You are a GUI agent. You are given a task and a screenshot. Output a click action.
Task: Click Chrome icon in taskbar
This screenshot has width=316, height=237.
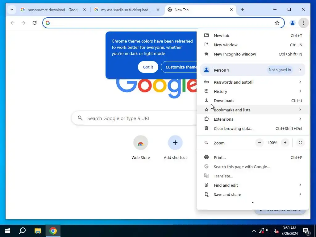coord(53,231)
